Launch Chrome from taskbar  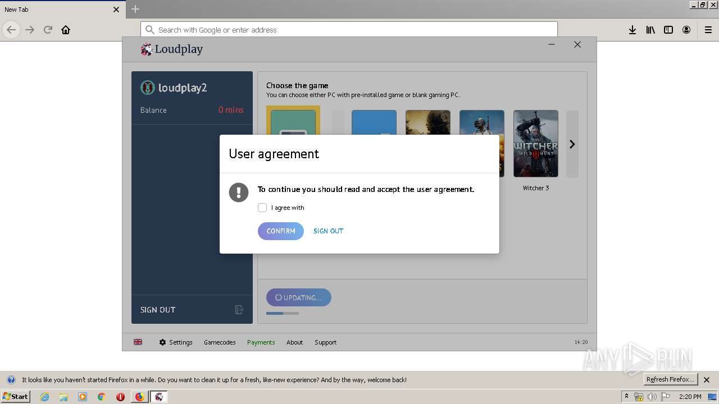(102, 397)
